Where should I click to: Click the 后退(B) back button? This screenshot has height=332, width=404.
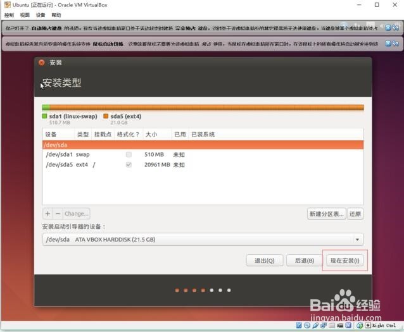305,261
